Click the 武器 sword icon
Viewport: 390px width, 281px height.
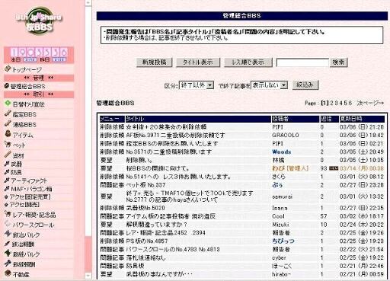(7, 164)
